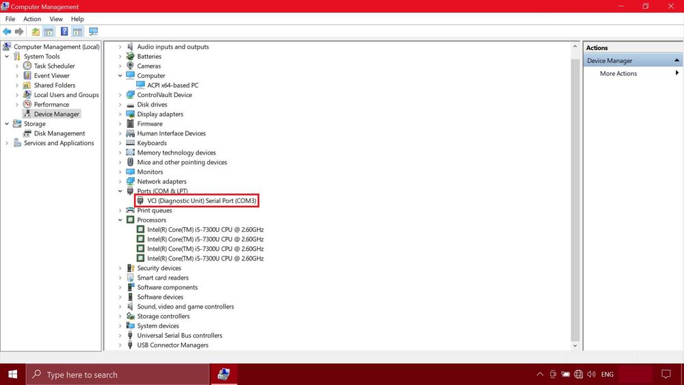Select Human Interface Devices category
684x385 pixels.
[x=171, y=133]
